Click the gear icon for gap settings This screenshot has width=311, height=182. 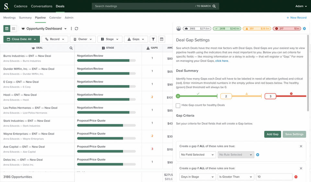point(304,29)
